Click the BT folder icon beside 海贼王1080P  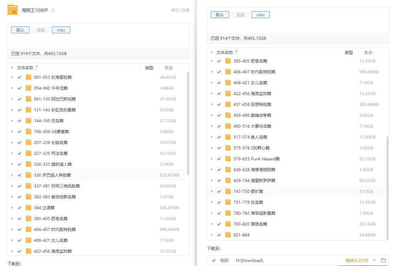coord(13,10)
